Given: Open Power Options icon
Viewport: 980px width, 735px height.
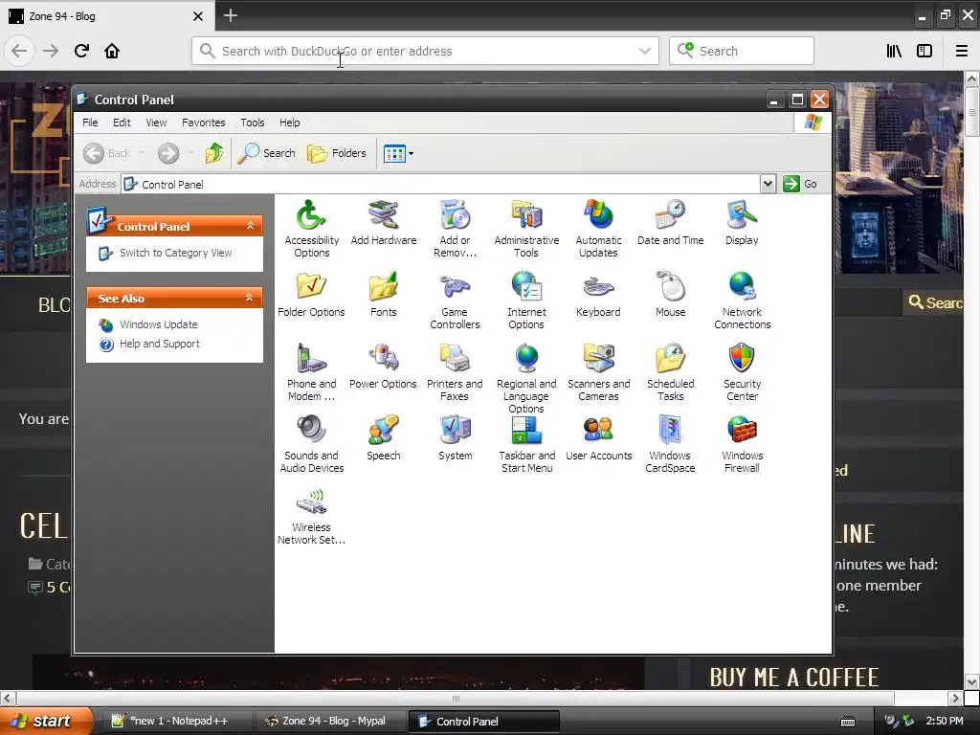Looking at the screenshot, I should (x=383, y=367).
